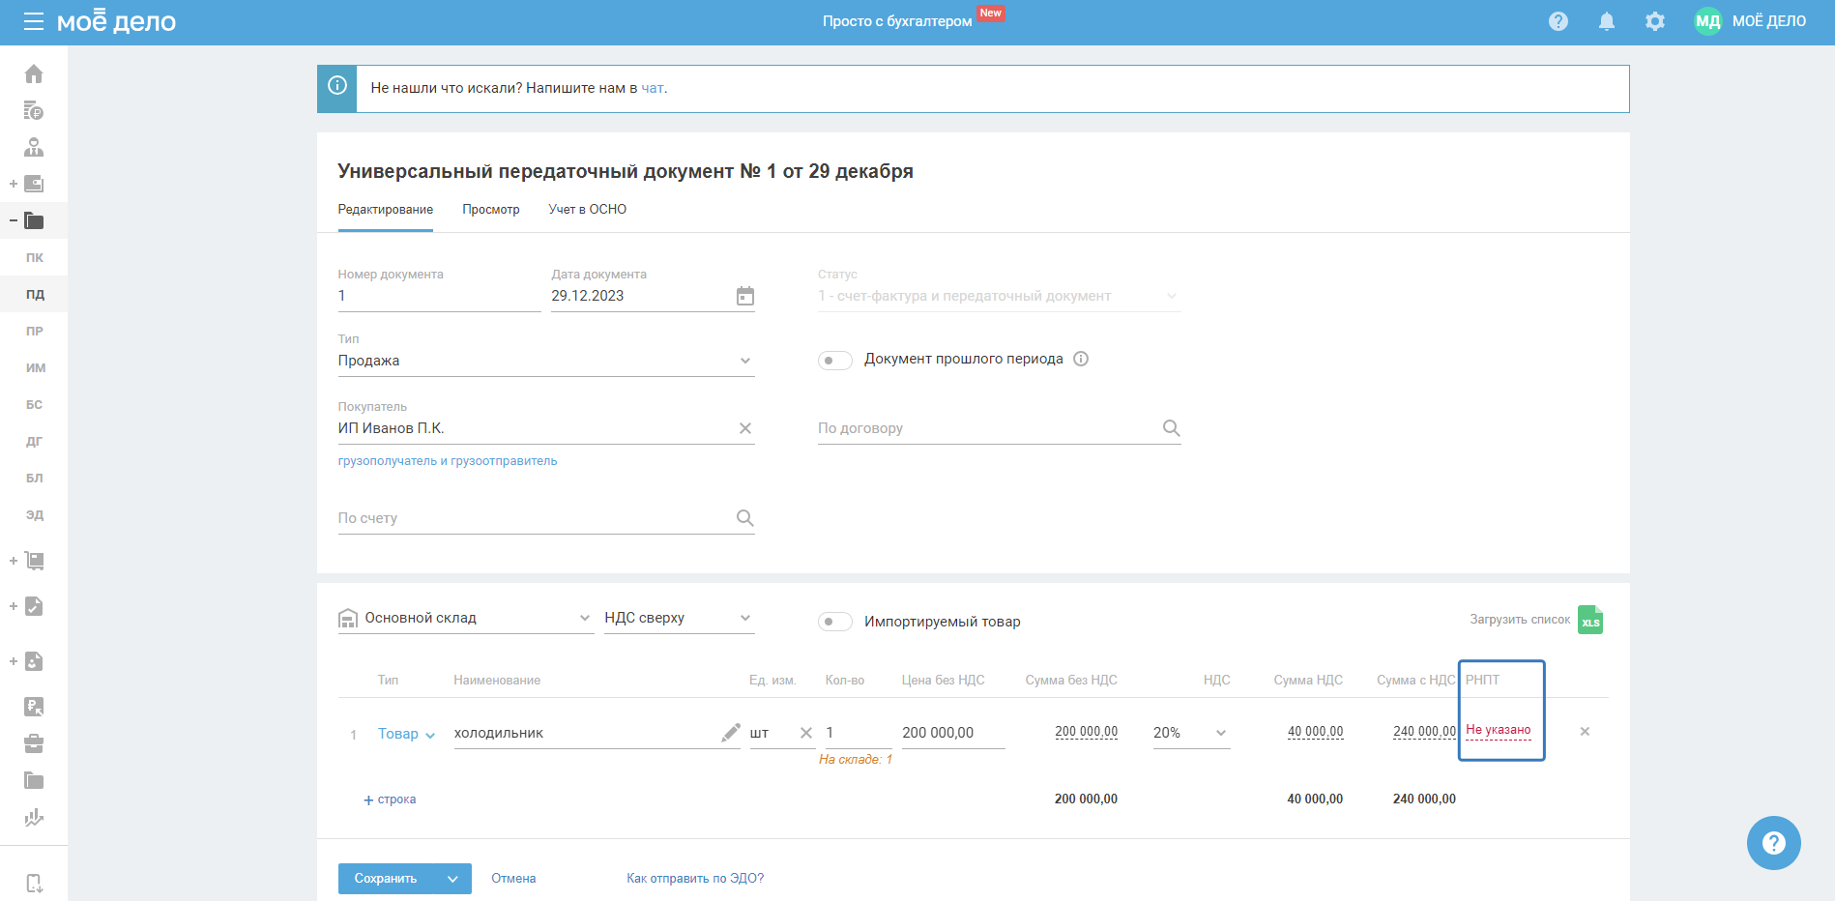This screenshot has width=1835, height=901.
Task: Edit item name with pencil icon
Action: click(x=730, y=733)
